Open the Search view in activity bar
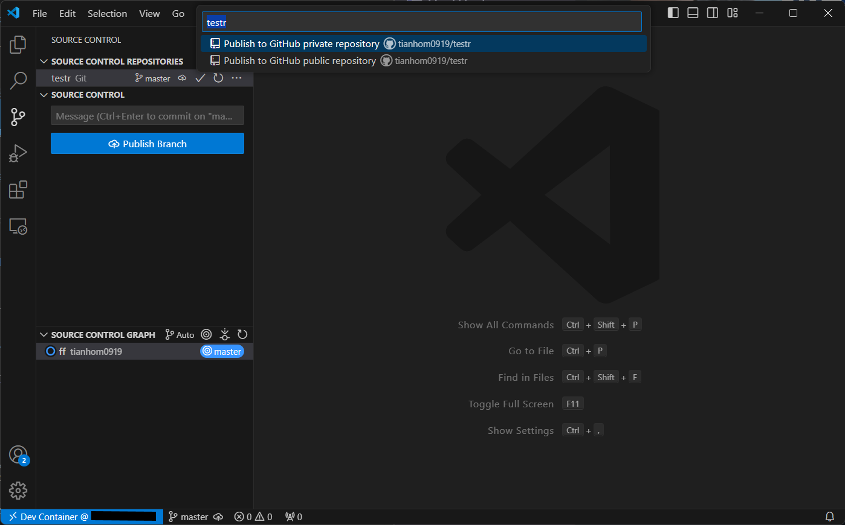Viewport: 845px width, 525px height. coord(18,80)
